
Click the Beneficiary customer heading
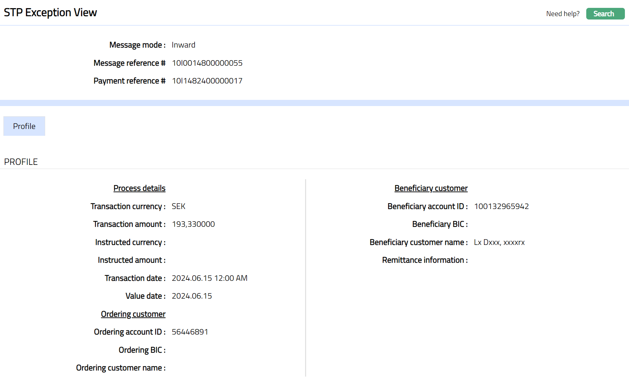431,188
